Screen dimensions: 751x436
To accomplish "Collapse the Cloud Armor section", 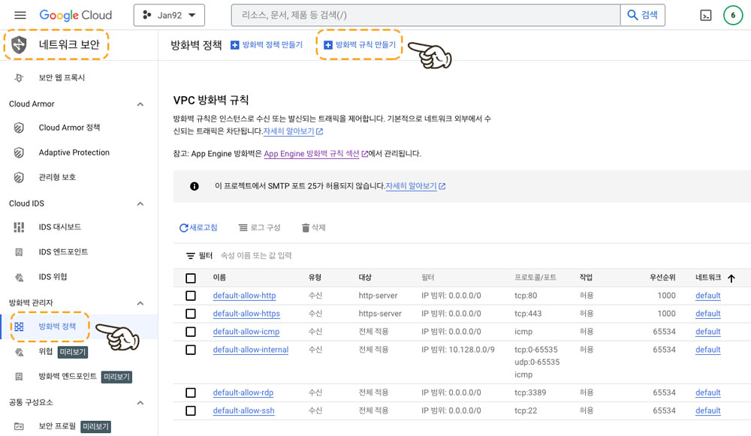I will [x=140, y=104].
